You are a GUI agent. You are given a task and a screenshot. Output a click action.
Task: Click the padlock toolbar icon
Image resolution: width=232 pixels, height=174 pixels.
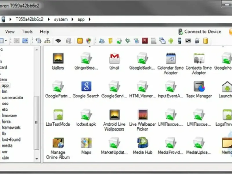click(x=197, y=41)
